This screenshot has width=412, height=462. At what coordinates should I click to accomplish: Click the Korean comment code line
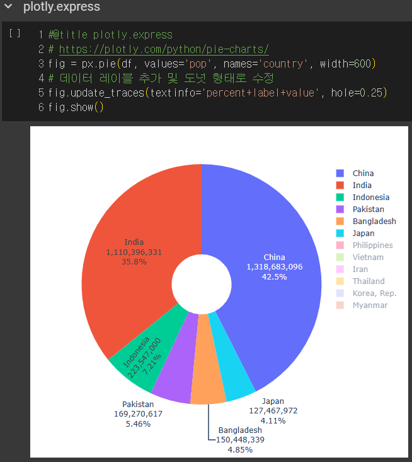click(x=161, y=78)
